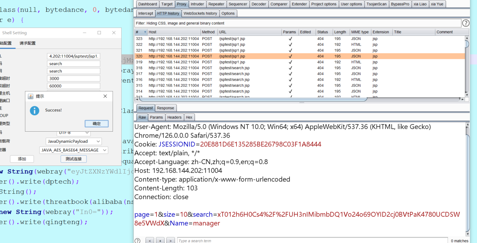Open the BypassPro tab
This screenshot has width=477, height=243.
400,4
